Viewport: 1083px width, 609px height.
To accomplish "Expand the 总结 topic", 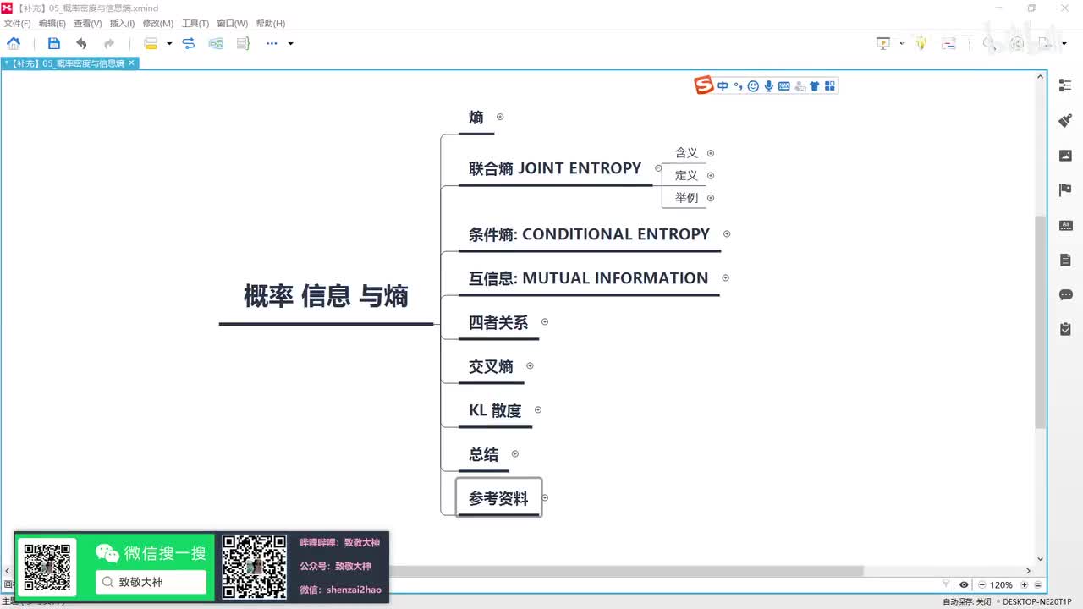I will (514, 453).
